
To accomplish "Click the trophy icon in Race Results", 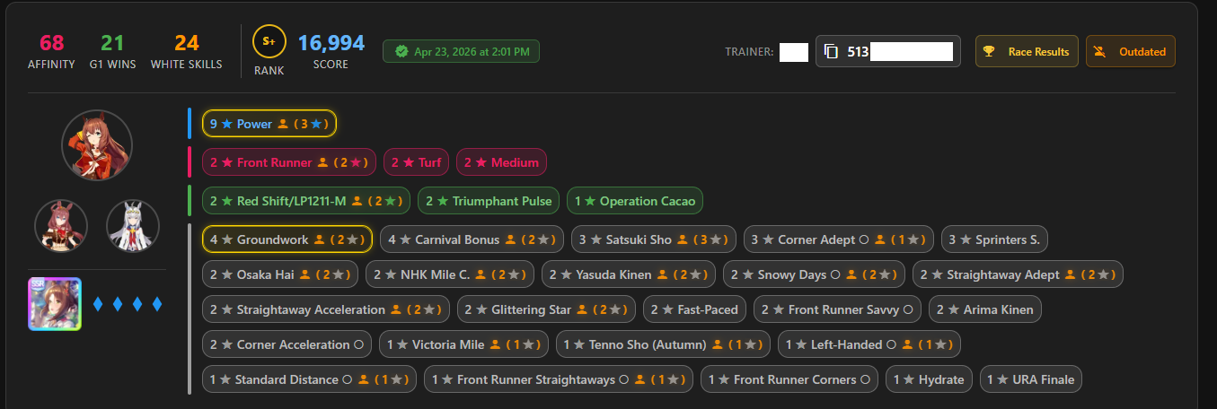I will pos(989,52).
